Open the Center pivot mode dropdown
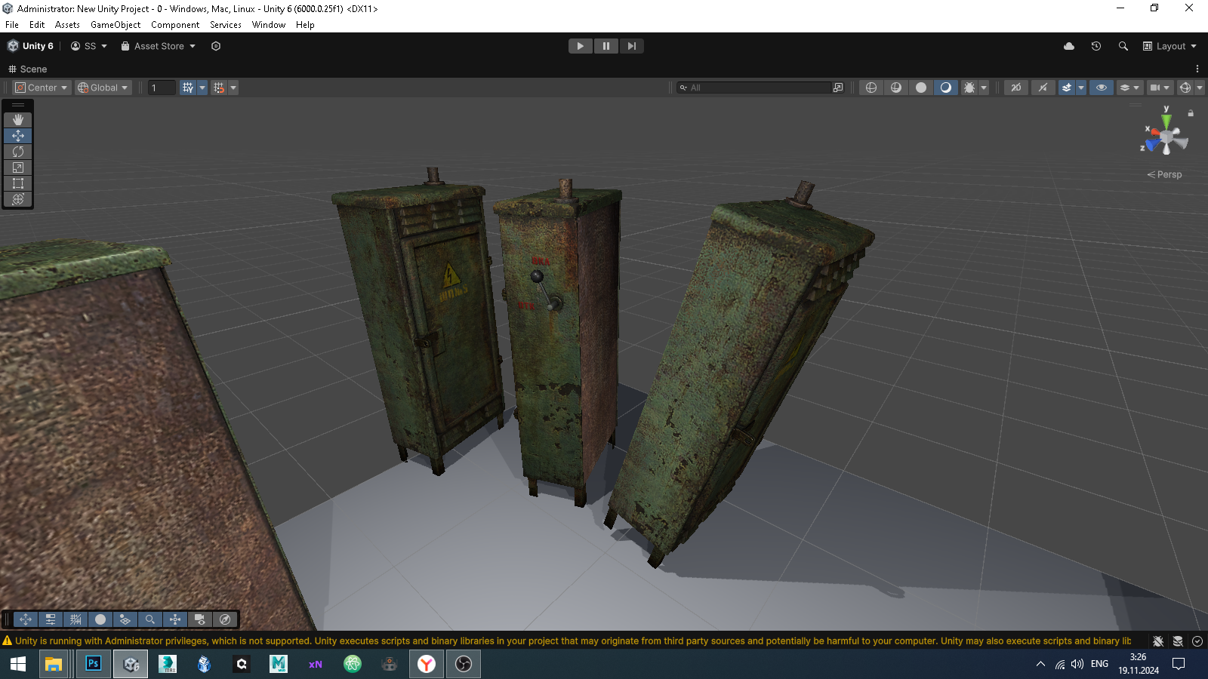The image size is (1208, 679). point(42,88)
